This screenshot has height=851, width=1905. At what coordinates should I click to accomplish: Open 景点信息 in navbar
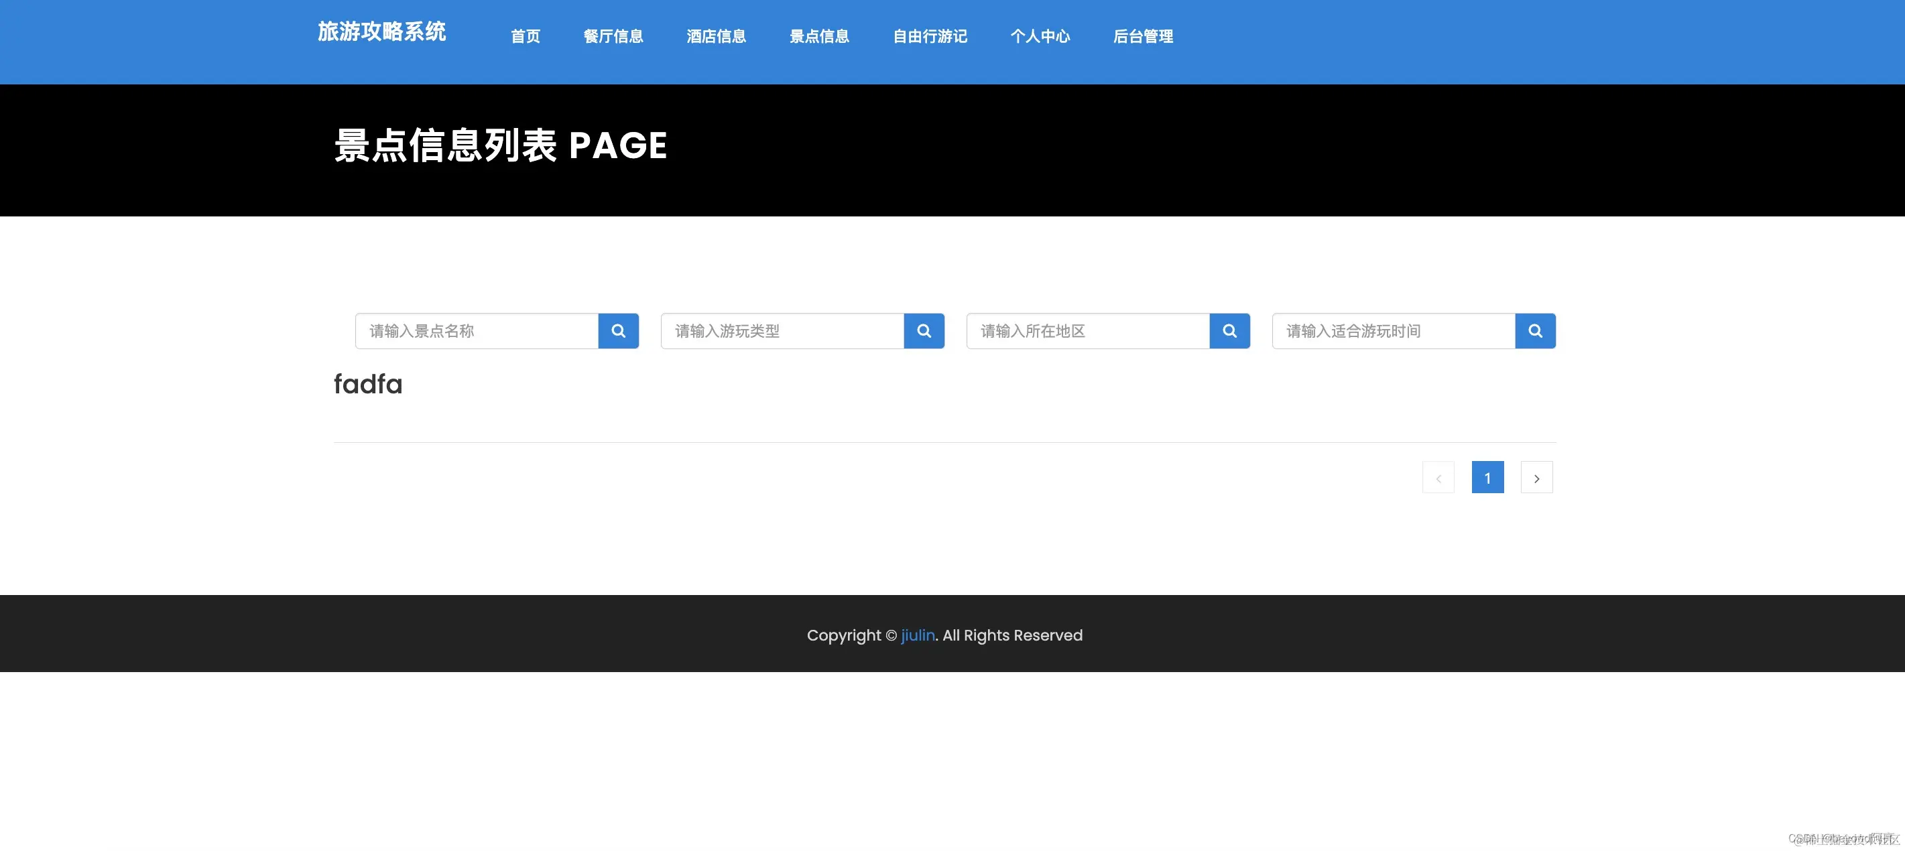(818, 36)
